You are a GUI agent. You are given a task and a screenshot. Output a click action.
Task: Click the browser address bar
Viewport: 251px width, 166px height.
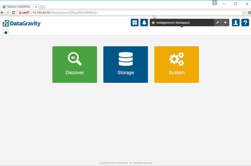[132, 13]
